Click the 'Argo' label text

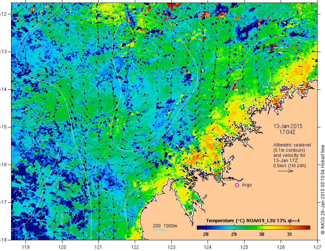coord(247,185)
